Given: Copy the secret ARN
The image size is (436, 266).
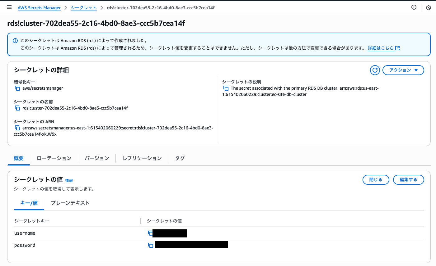Looking at the screenshot, I should click(17, 128).
